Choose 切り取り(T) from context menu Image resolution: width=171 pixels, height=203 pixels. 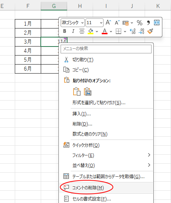106,60
